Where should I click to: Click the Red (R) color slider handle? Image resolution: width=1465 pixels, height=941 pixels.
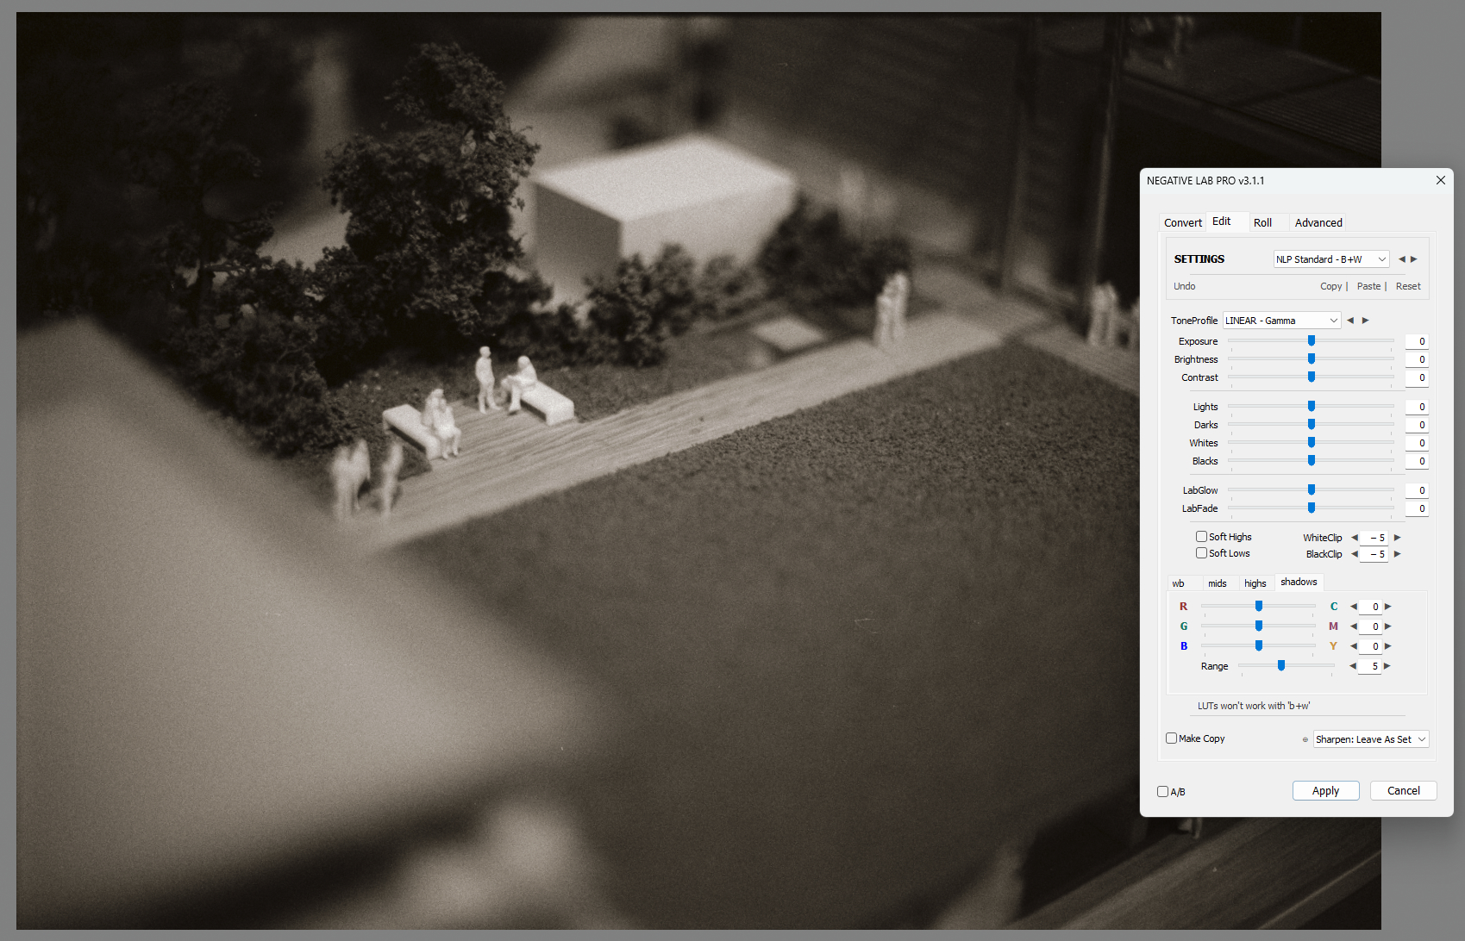pos(1259,607)
